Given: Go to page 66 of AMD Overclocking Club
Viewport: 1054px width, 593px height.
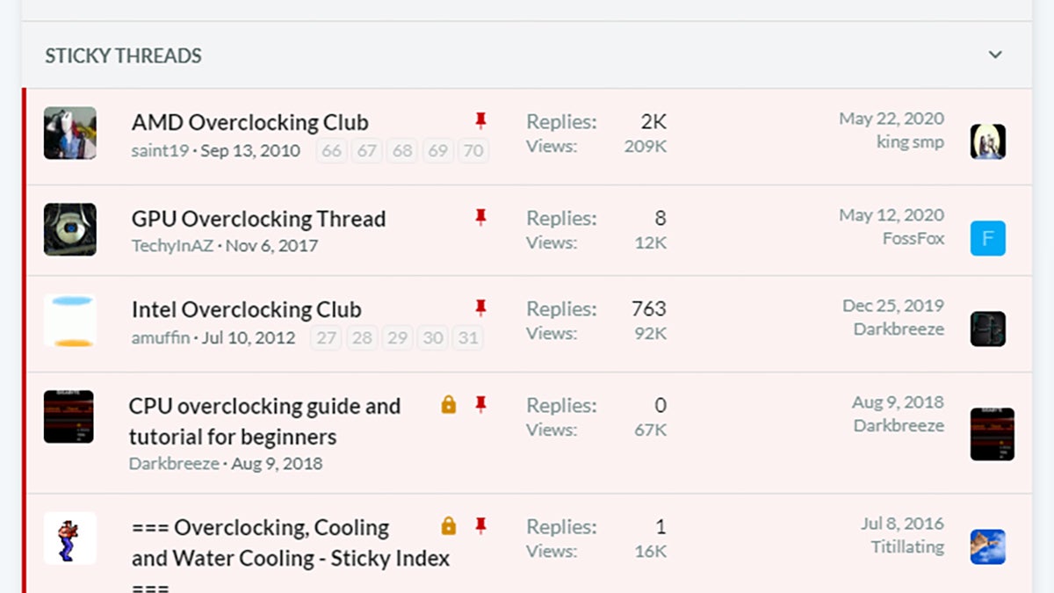Looking at the screenshot, I should [331, 150].
